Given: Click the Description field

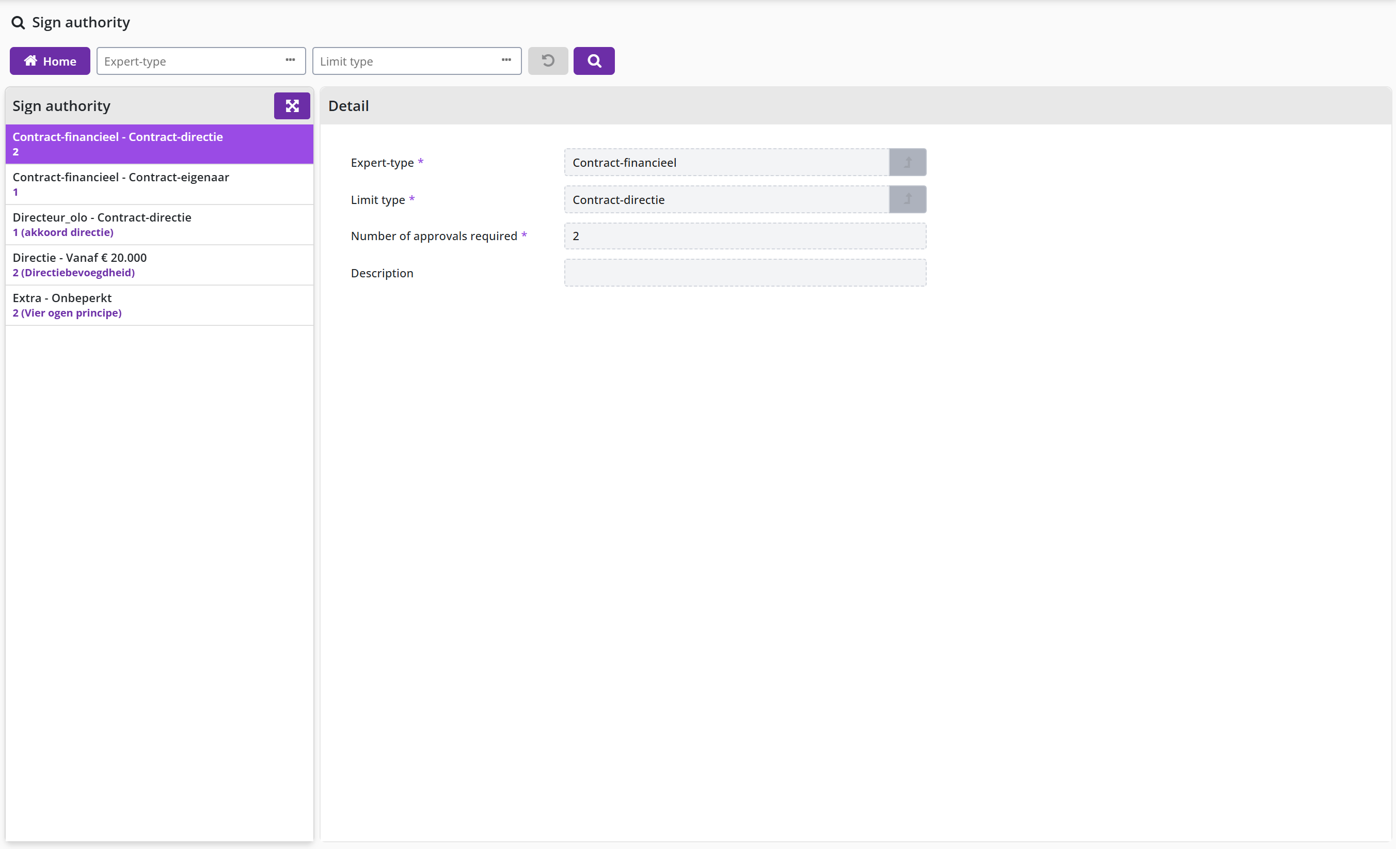Looking at the screenshot, I should coord(745,273).
